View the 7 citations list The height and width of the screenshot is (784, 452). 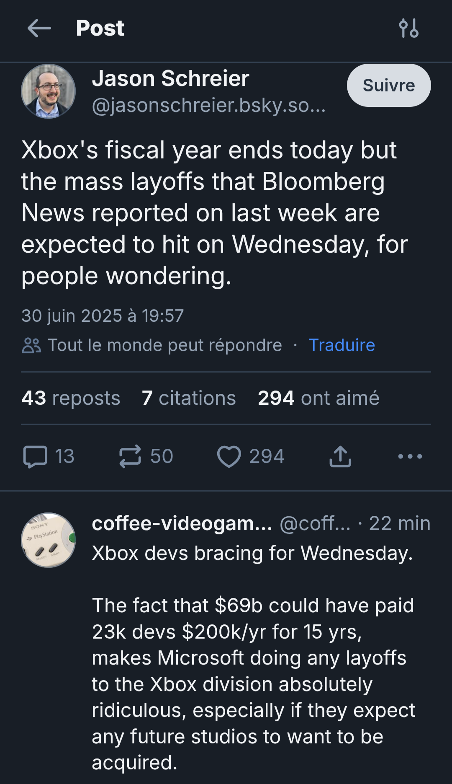tap(189, 398)
